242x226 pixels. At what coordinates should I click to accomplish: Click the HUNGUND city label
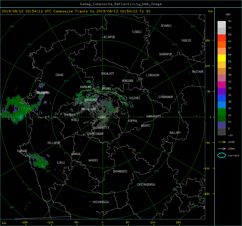127,81
